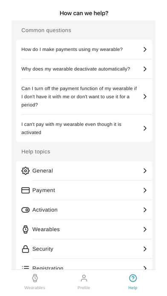167x296 pixels.
Task: Open "How do I make payments" question
Action: point(84,49)
